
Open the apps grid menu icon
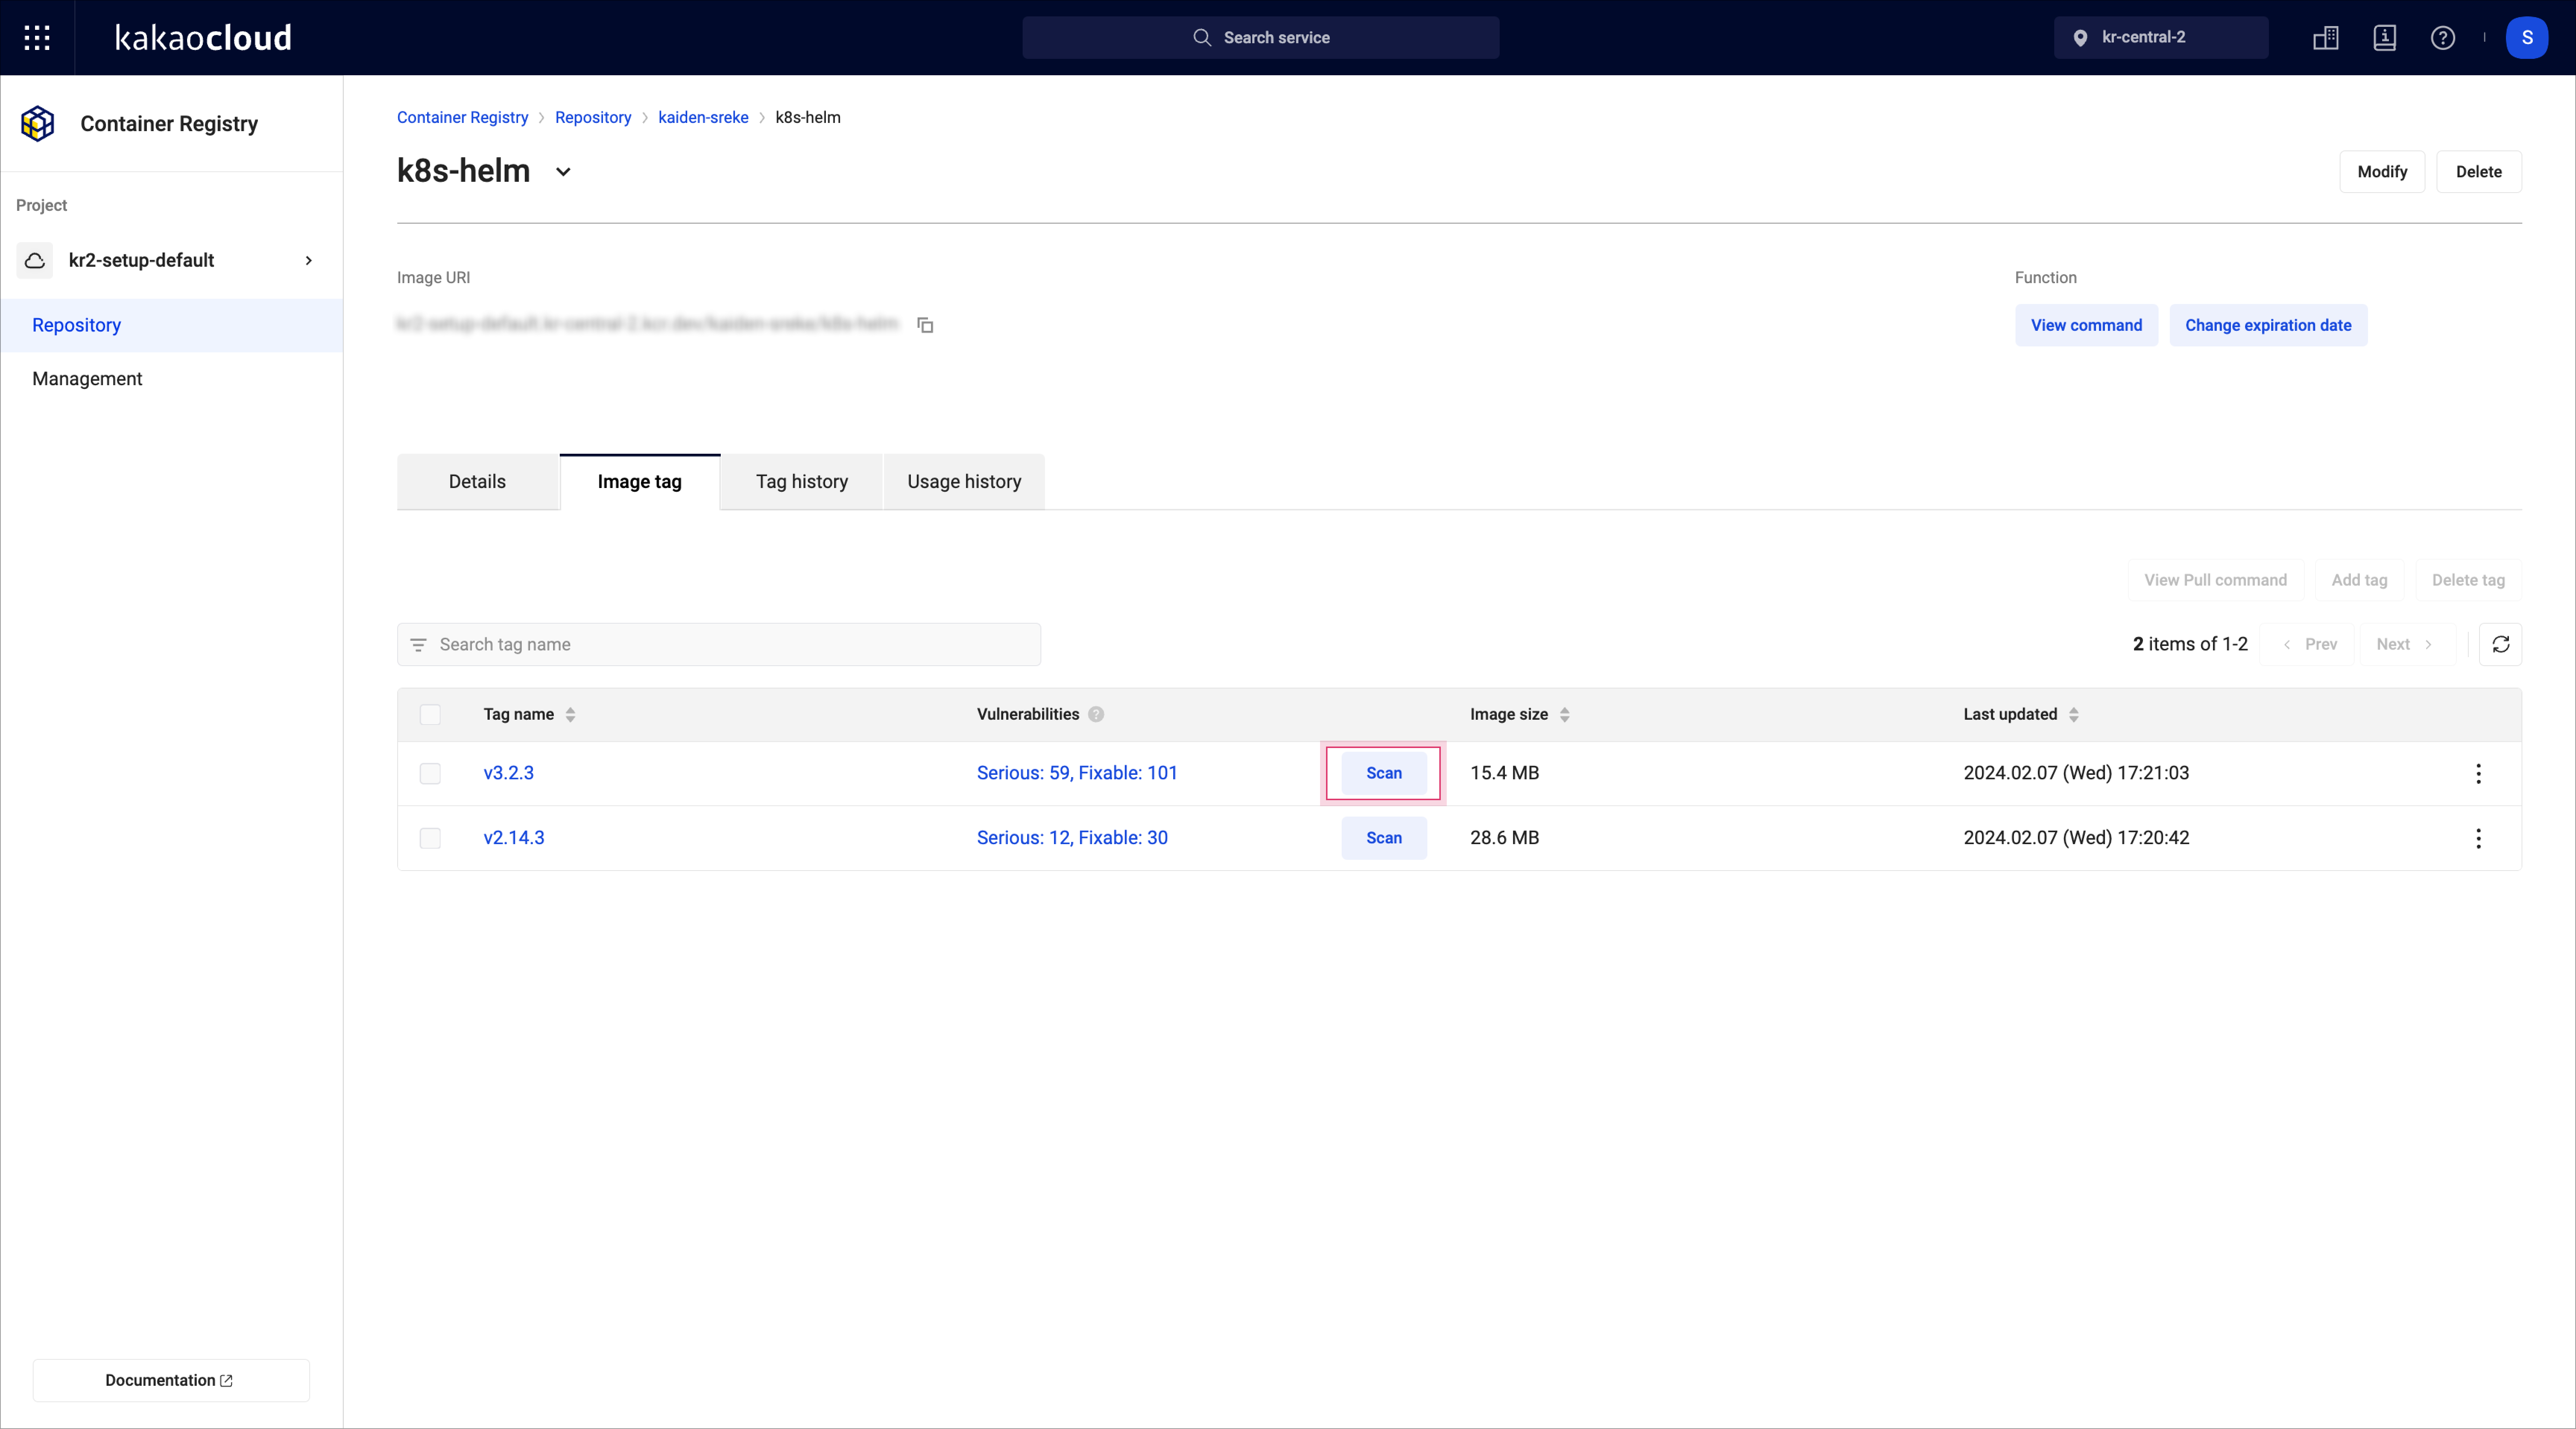[37, 38]
